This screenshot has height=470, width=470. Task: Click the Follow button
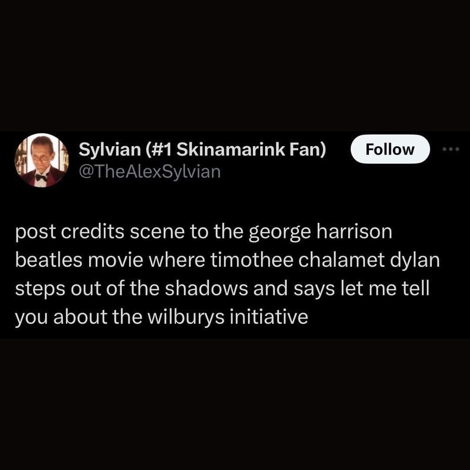[390, 149]
